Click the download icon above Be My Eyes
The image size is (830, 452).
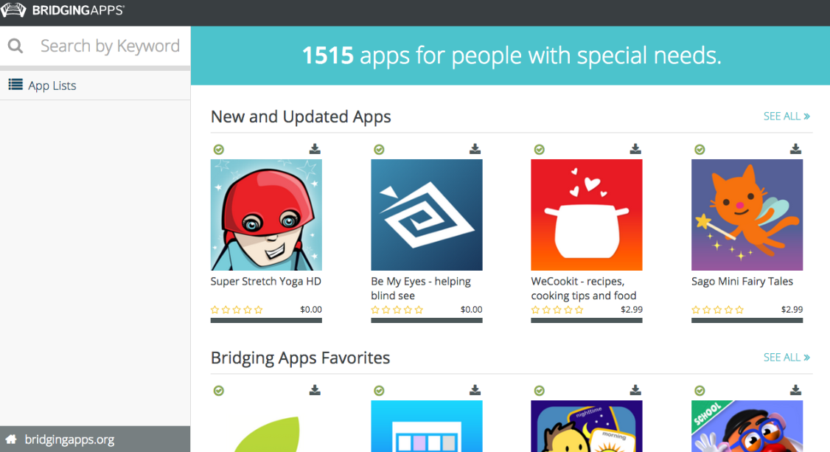coord(475,148)
